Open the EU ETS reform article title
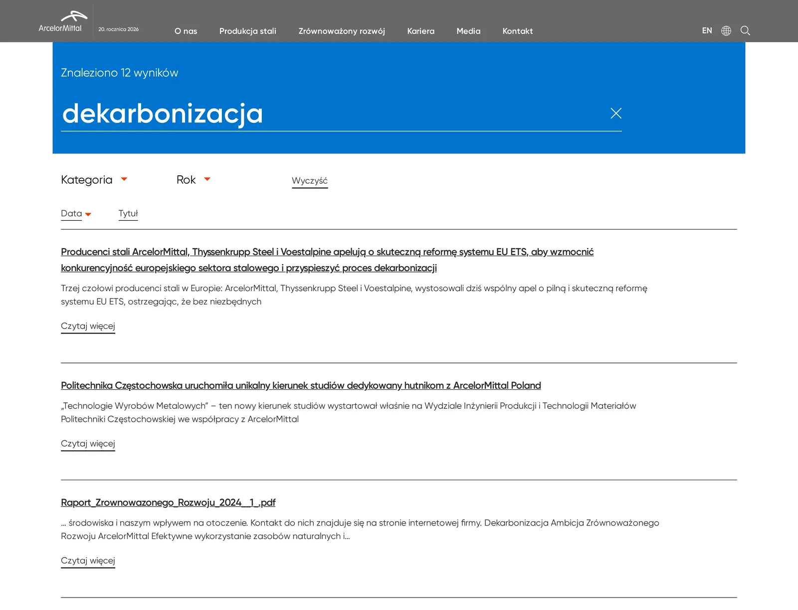 pyautogui.click(x=327, y=260)
